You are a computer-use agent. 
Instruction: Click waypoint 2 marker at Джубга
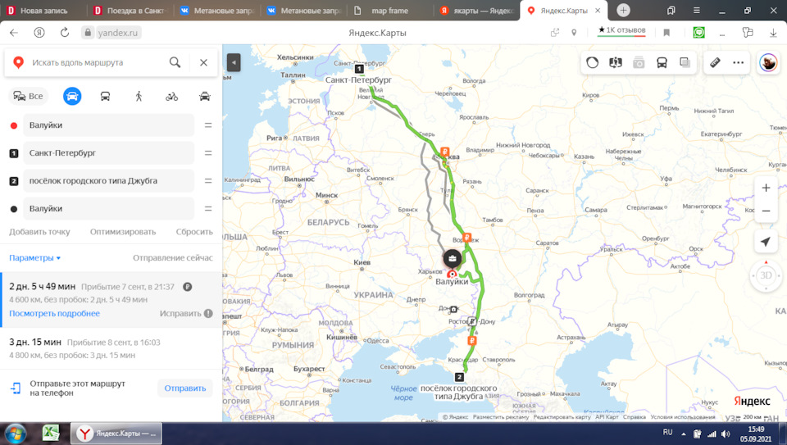coord(459,376)
